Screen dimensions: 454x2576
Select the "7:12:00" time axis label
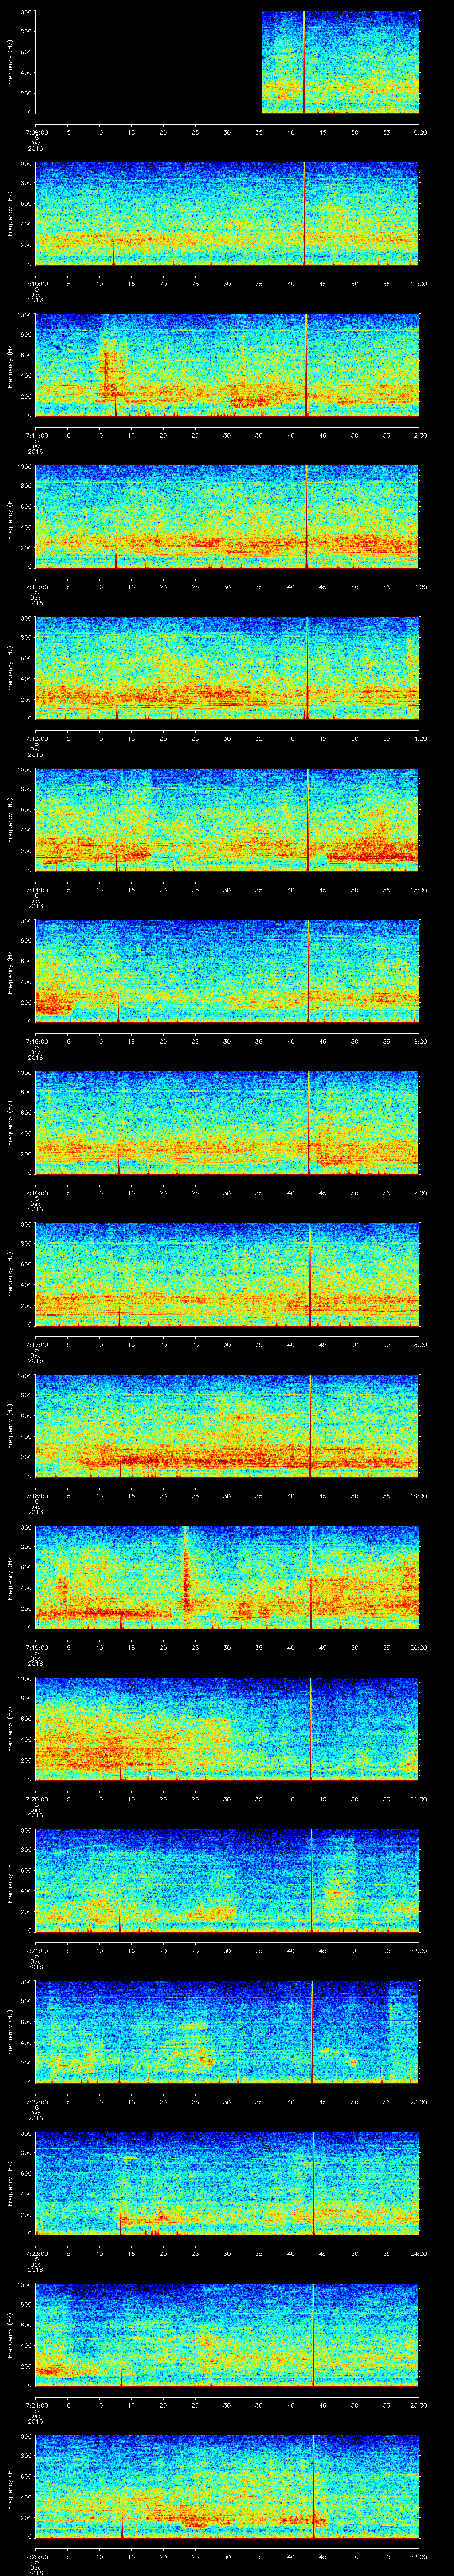point(36,587)
